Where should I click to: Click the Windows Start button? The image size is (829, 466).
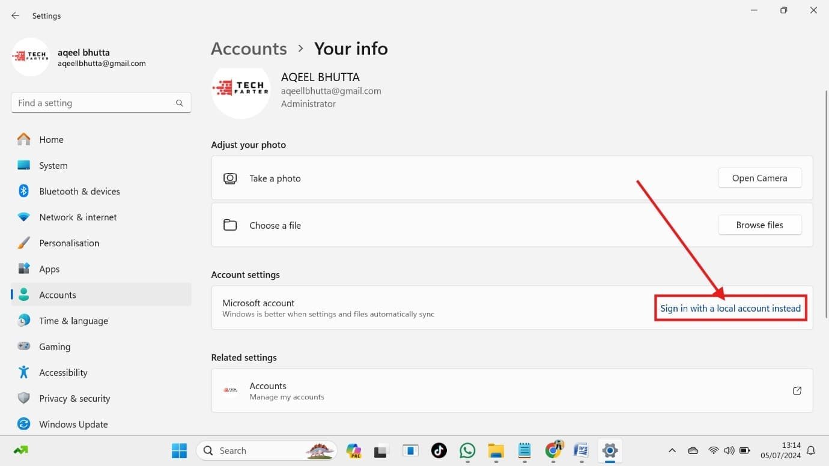pos(179,450)
